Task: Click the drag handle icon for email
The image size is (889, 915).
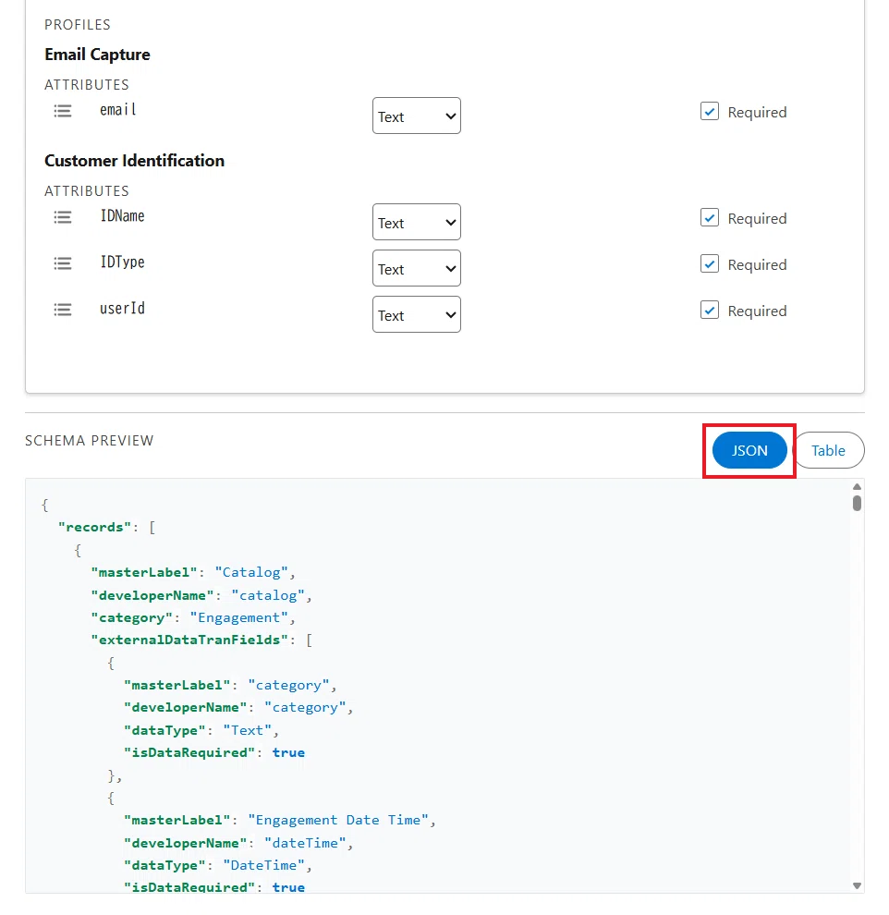Action: coord(63,111)
